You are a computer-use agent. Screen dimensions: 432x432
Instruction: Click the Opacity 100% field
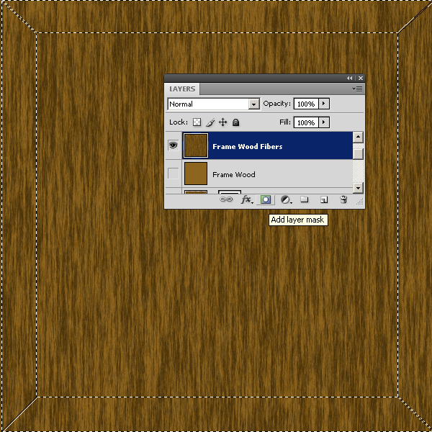pos(306,104)
